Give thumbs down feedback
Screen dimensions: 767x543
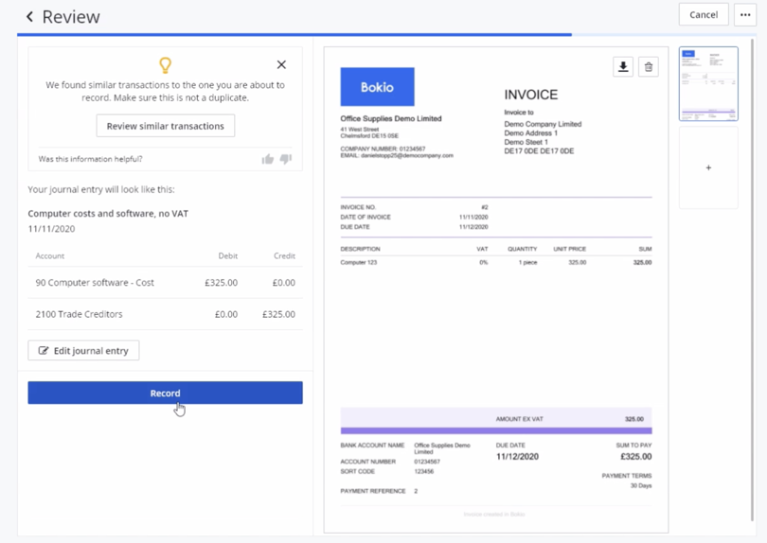tap(285, 159)
